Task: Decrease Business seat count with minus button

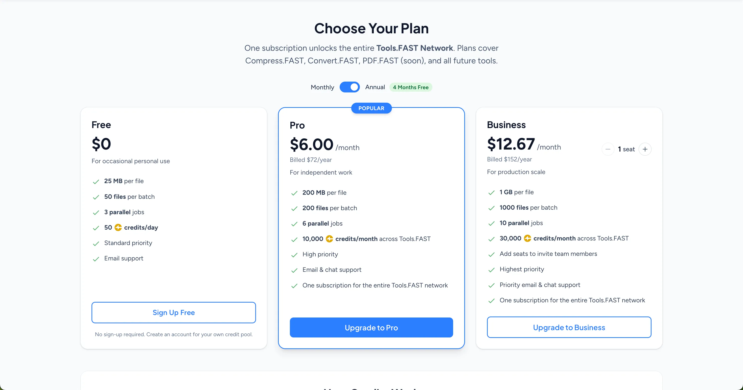Action: [x=608, y=149]
